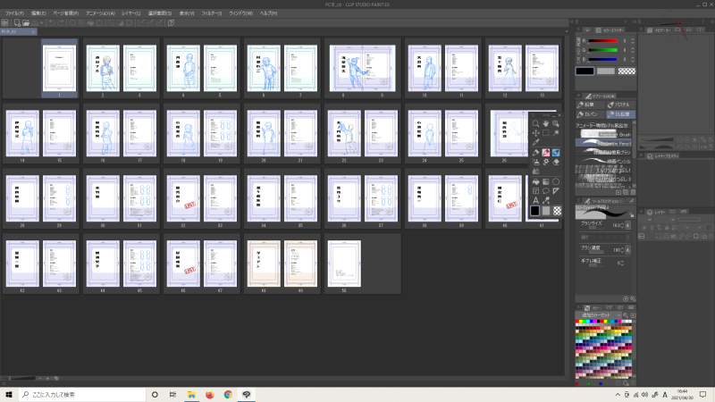Screen dimensions: 715x402
Task: Select the Fill bucket tool
Action: point(535,182)
